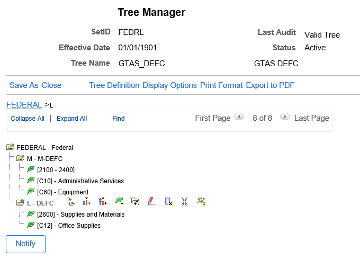Click the Insert Sibling Node icon

pos(86,201)
